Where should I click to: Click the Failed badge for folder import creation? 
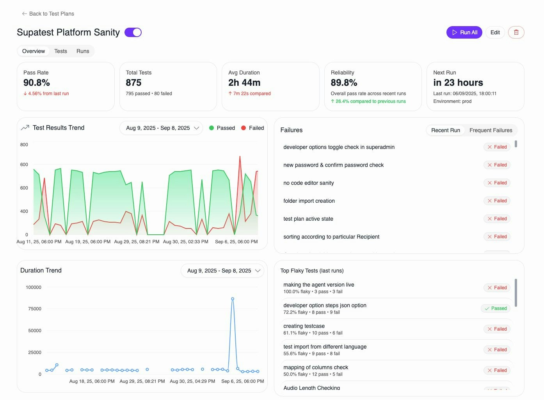point(497,201)
